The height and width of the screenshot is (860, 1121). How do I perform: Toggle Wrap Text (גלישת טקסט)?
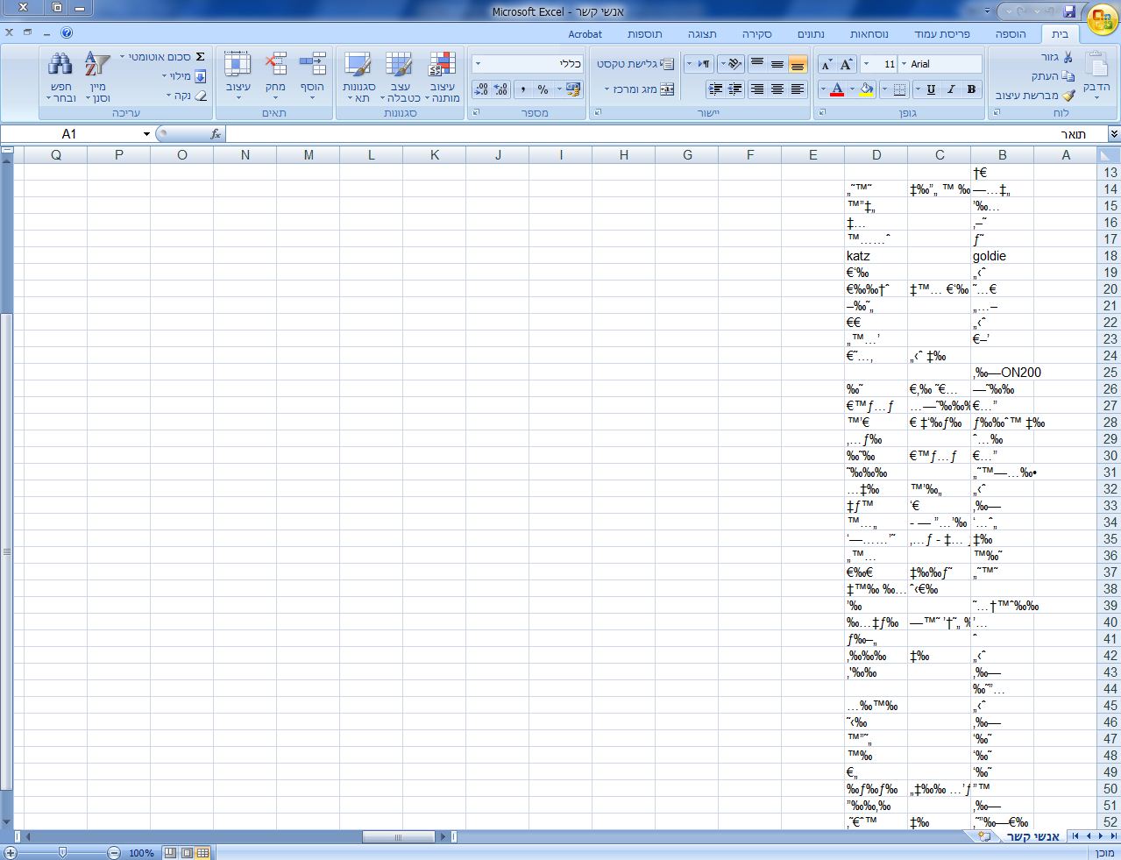pyautogui.click(x=635, y=64)
